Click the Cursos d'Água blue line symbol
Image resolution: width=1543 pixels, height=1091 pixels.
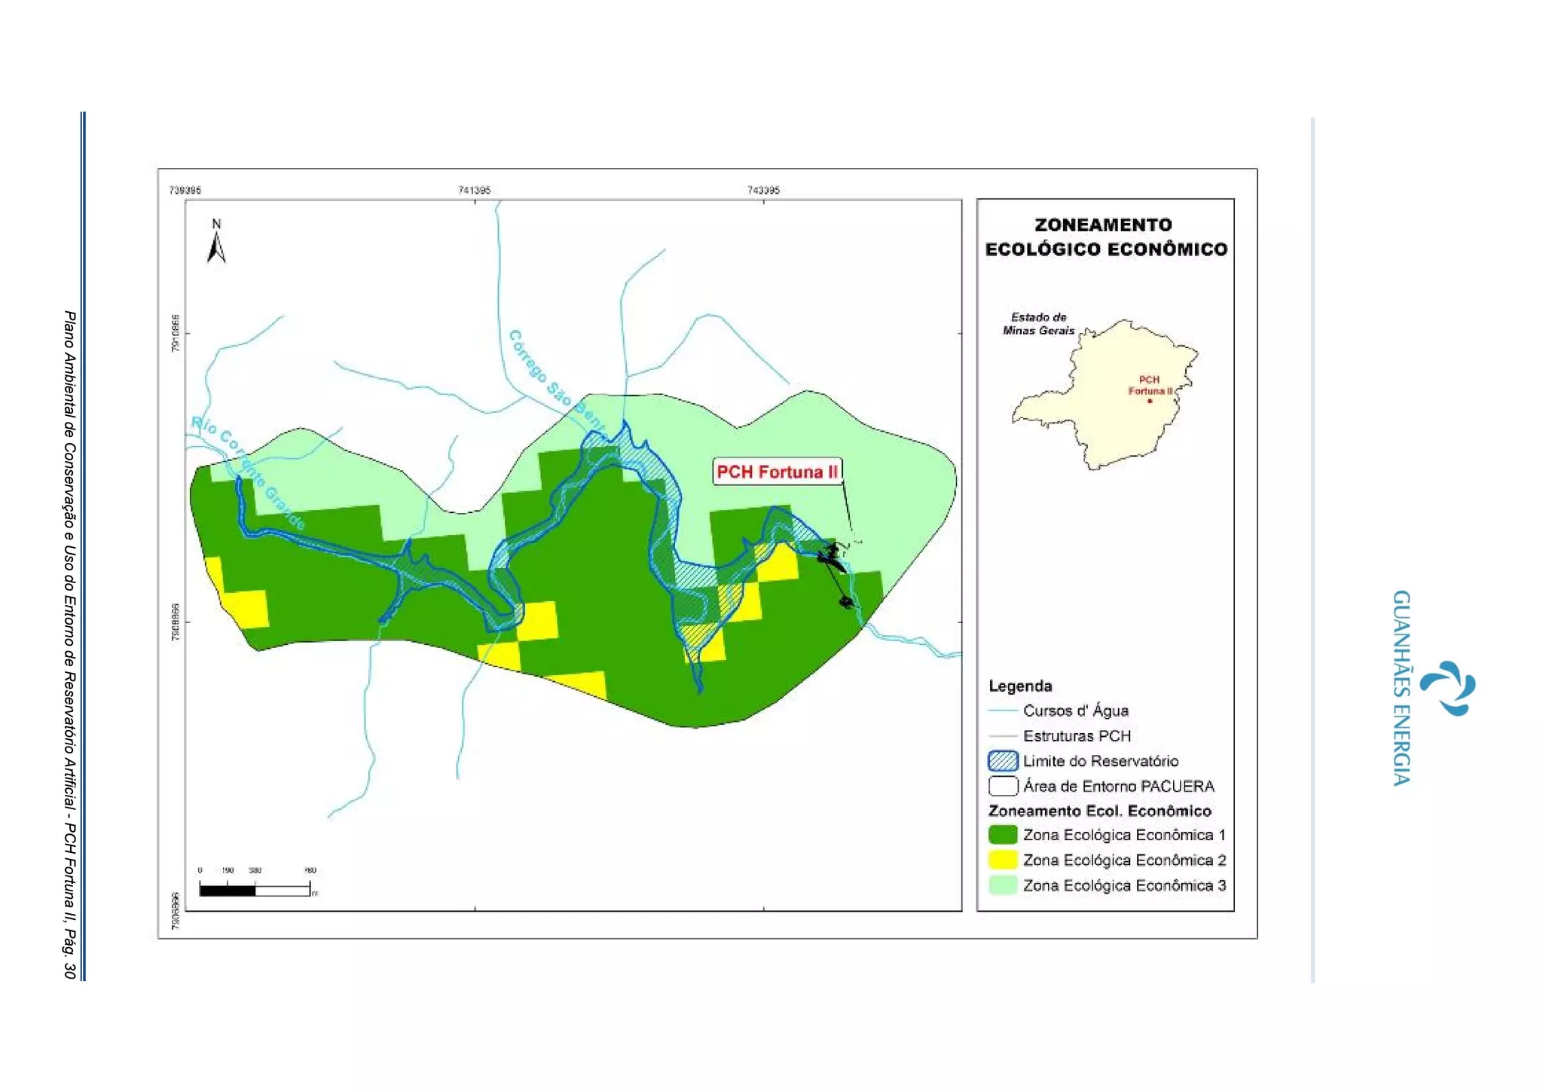click(1003, 711)
